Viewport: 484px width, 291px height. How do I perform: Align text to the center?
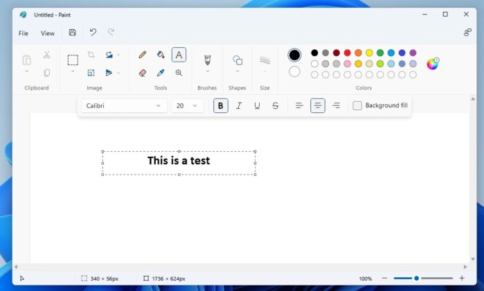point(318,105)
